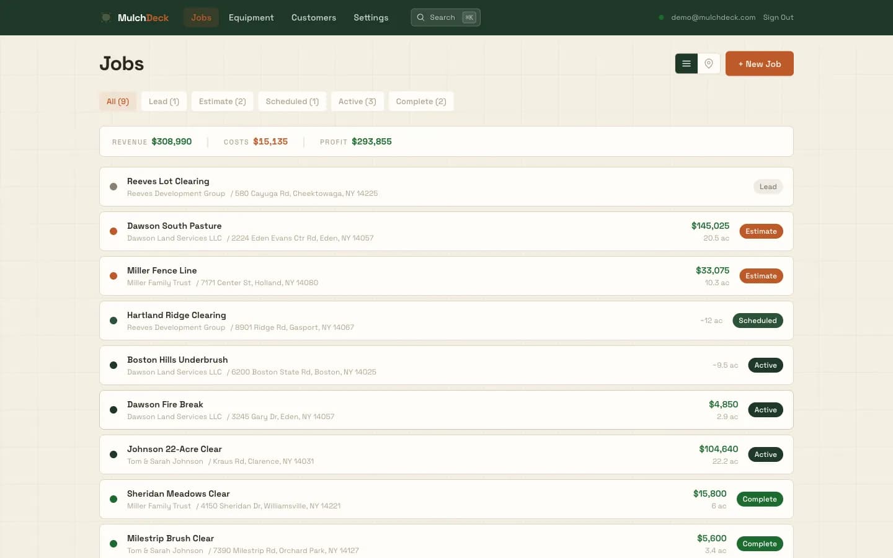Open the Miller Fence Line job
Viewport: 893px width, 558px height.
pos(446,276)
